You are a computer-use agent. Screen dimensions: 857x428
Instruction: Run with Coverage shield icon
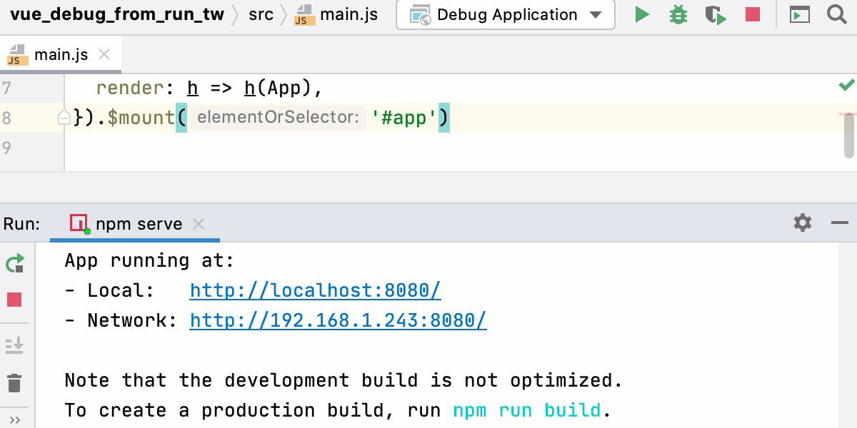715,14
